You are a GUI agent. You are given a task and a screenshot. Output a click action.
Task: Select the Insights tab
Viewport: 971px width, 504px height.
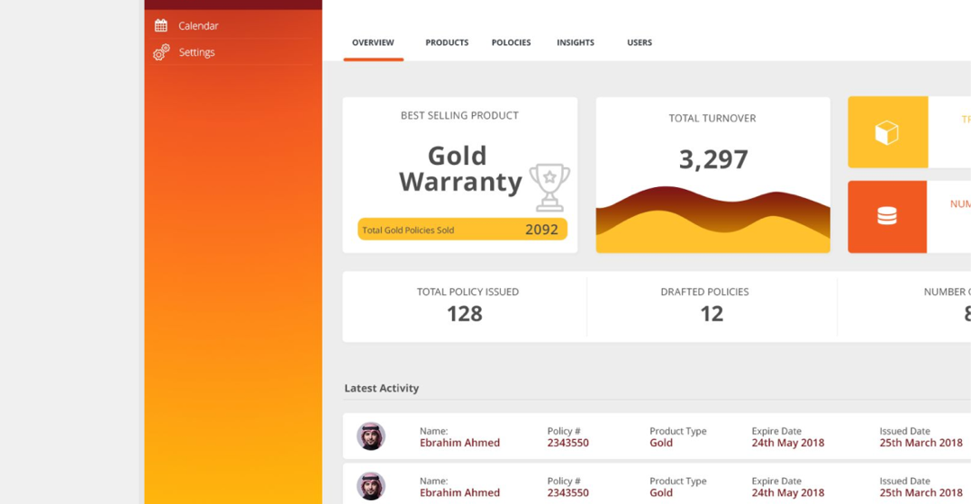tap(576, 42)
